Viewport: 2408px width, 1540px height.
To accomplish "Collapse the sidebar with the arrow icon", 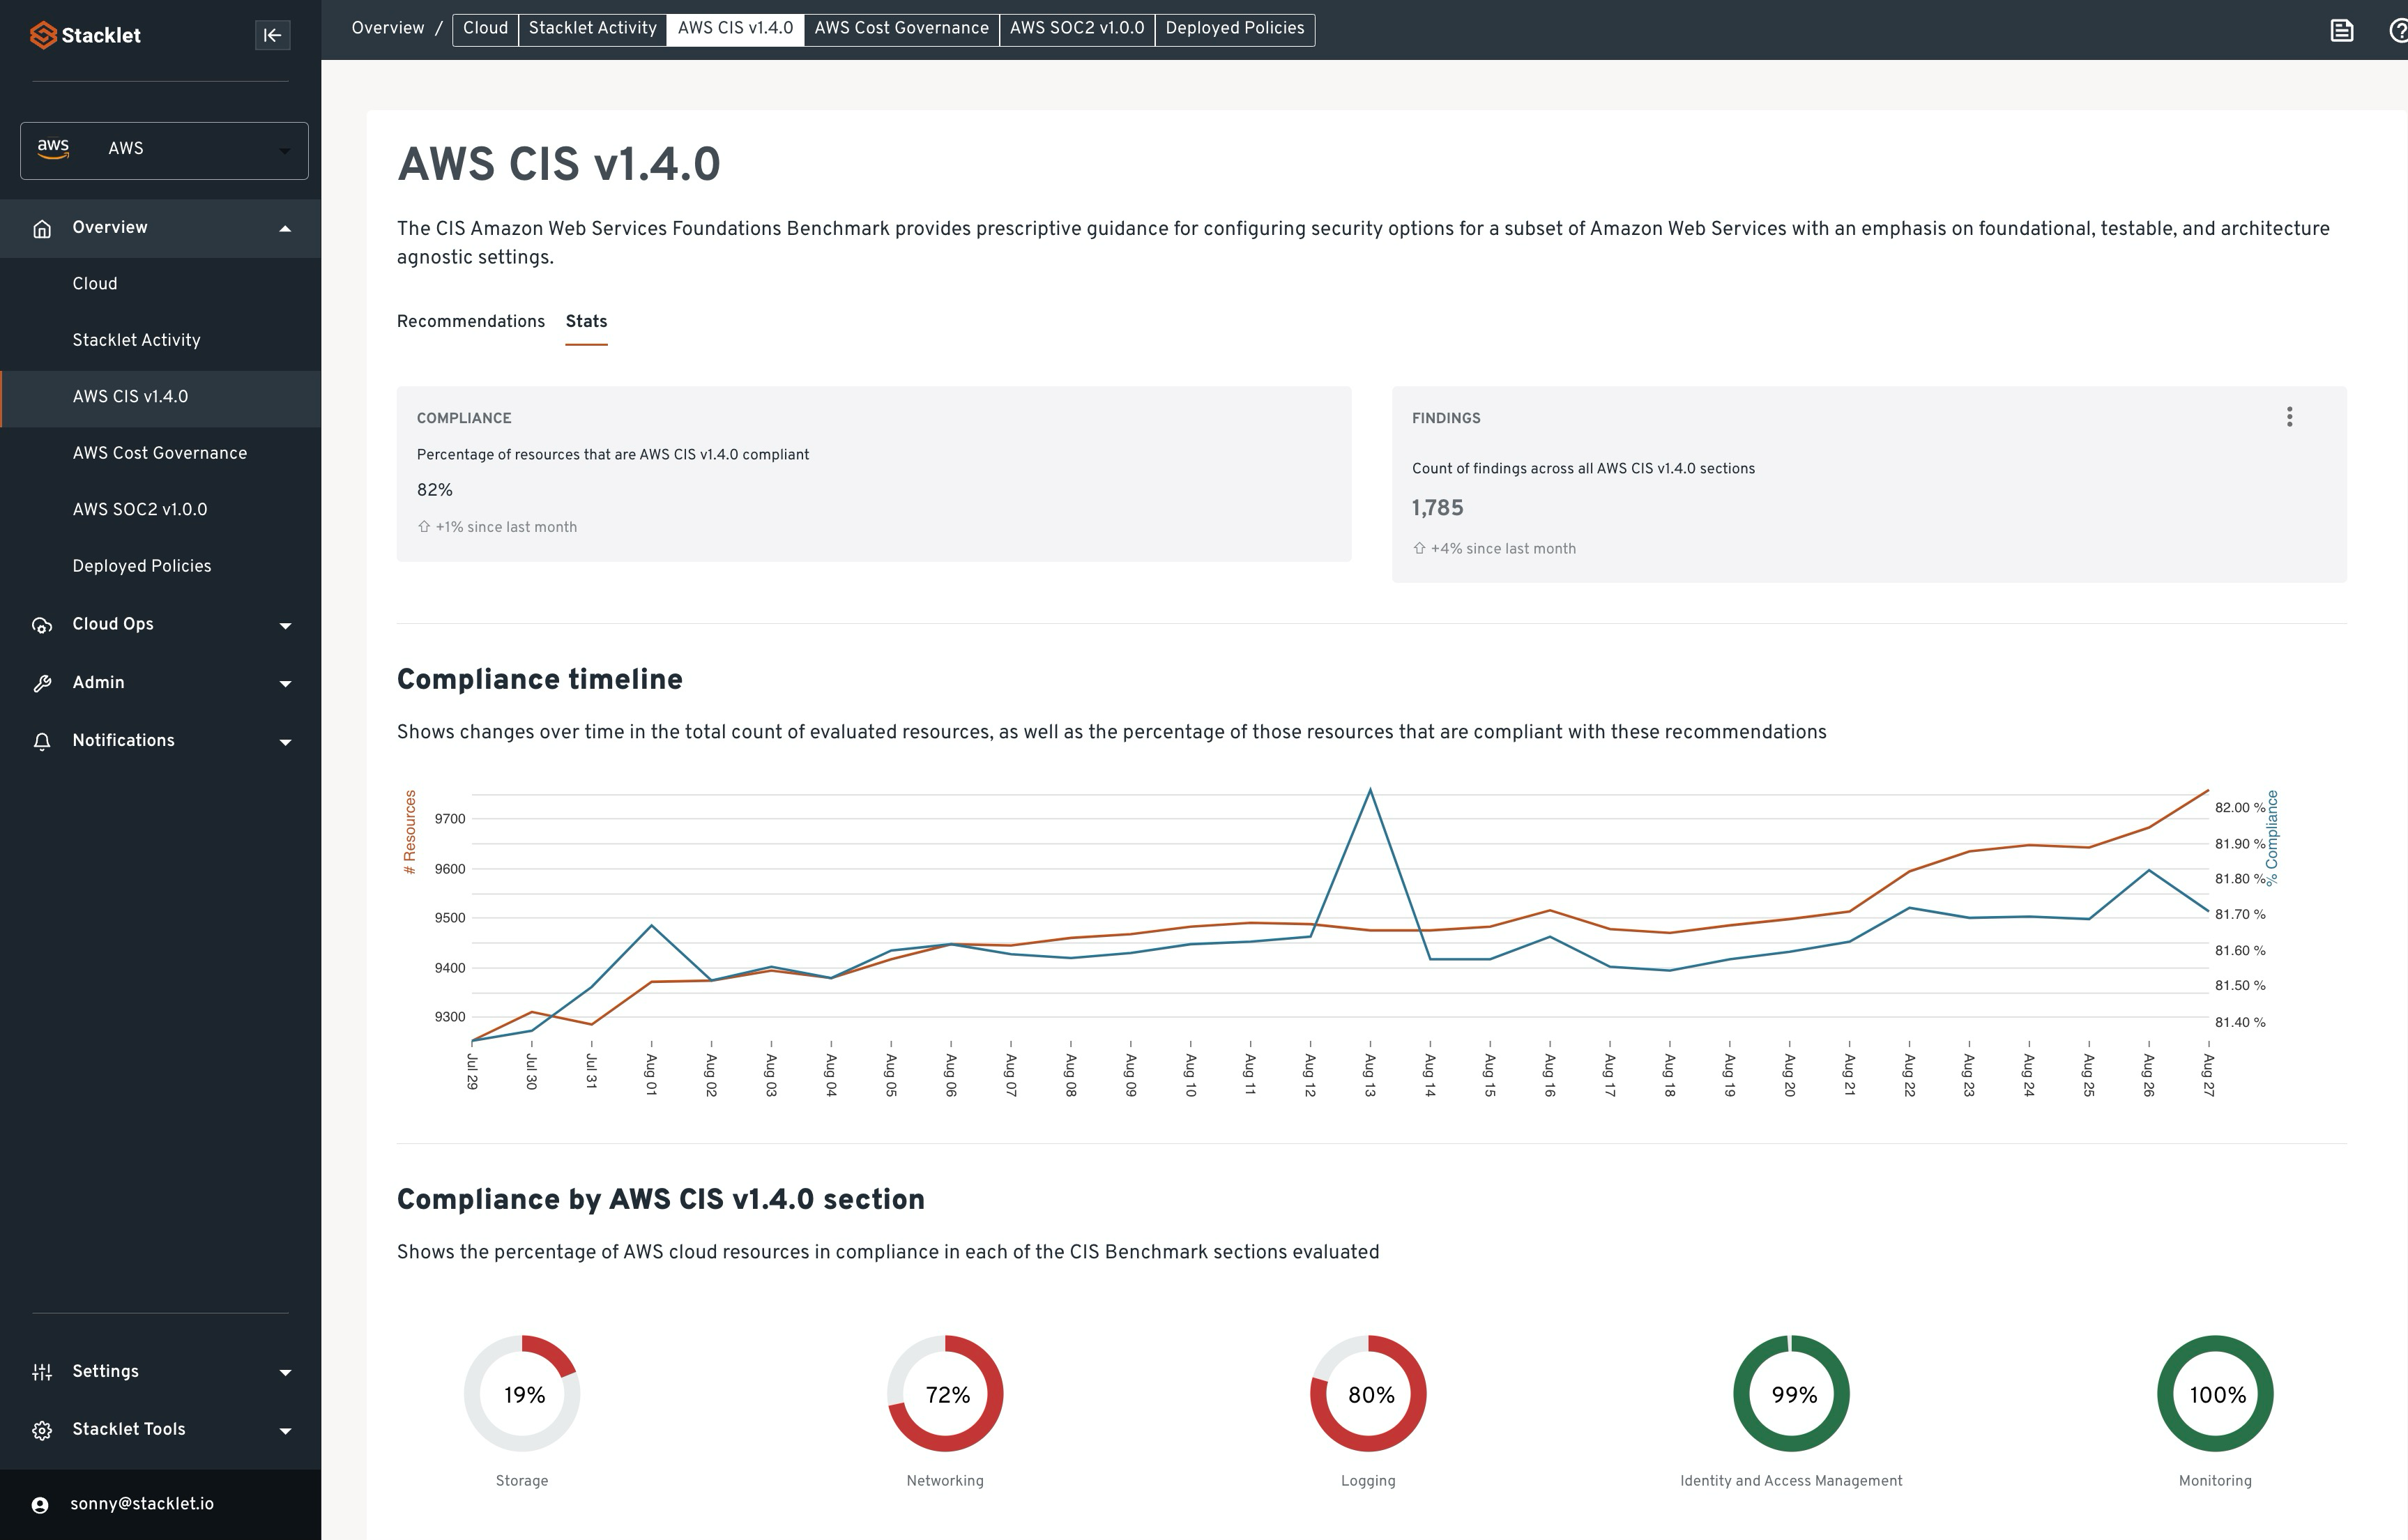I will tap(272, 35).
